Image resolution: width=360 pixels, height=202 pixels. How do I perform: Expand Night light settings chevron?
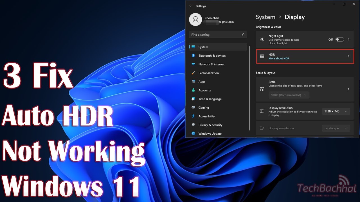[348, 40]
